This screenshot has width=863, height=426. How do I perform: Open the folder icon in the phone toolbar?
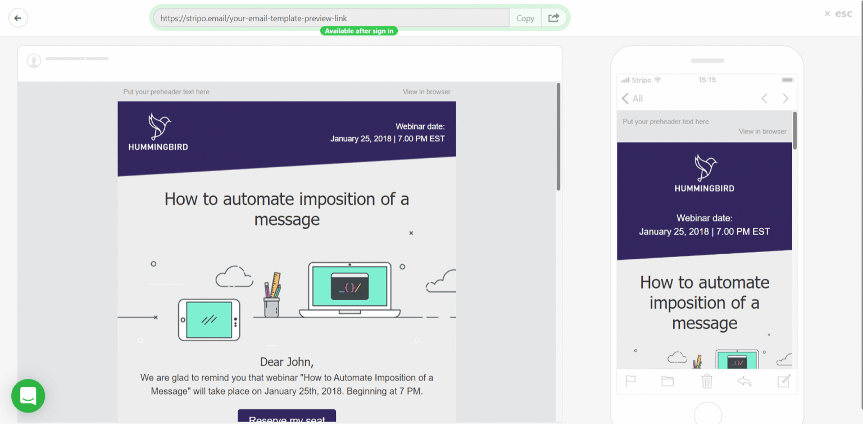click(667, 382)
